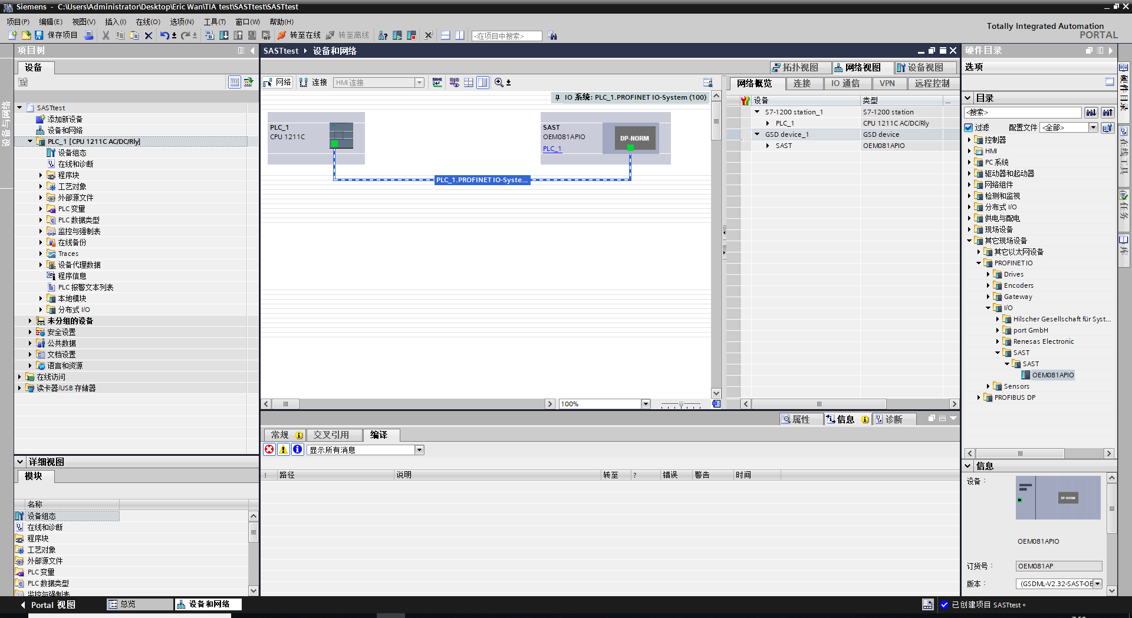Click the project search input field

click(x=506, y=36)
